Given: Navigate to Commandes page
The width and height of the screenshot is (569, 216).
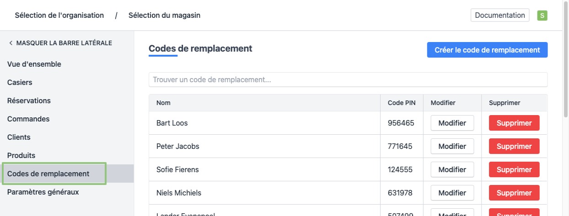Looking at the screenshot, I should [x=28, y=119].
